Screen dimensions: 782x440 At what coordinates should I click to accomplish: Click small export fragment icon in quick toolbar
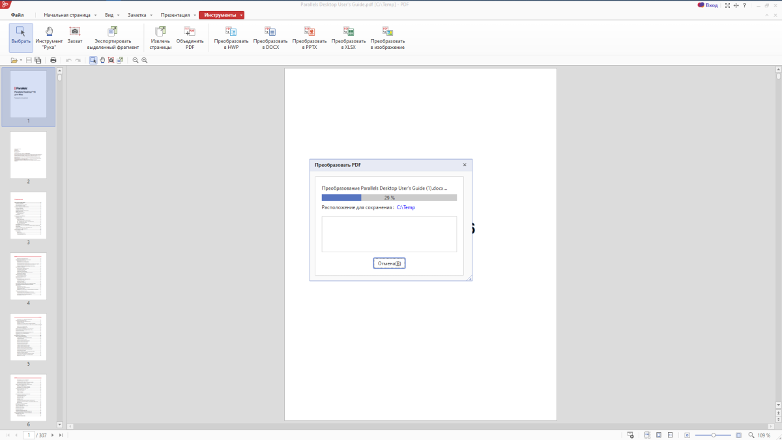click(x=120, y=60)
